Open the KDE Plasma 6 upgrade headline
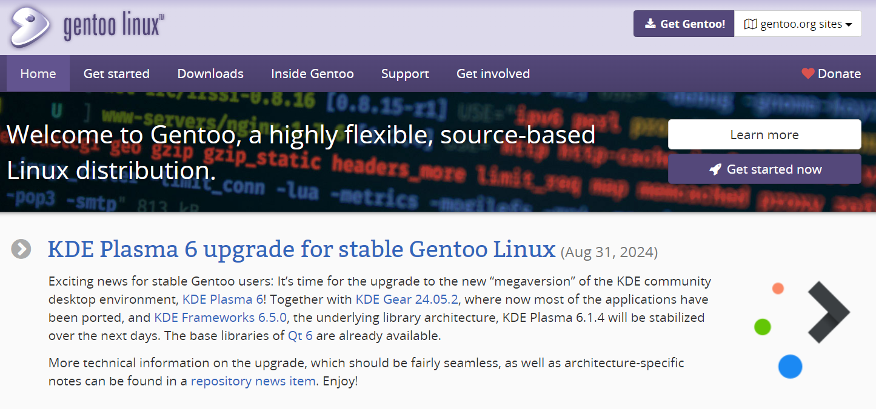This screenshot has height=409, width=876. coord(301,249)
